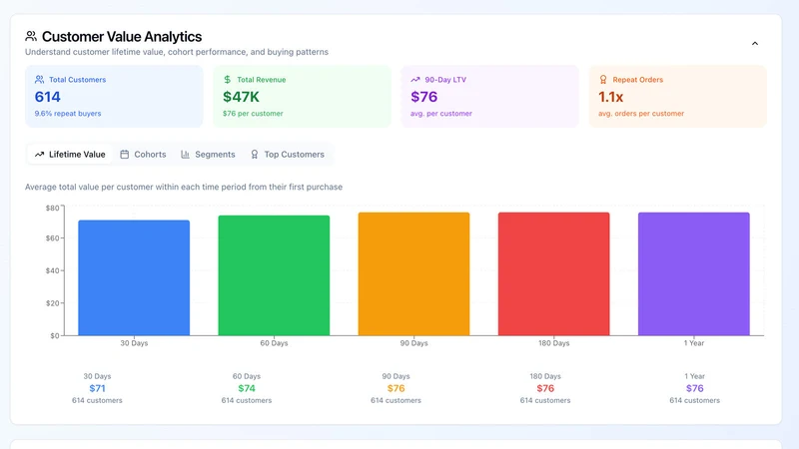799x449 pixels.
Task: Click the Top Customers tab award icon
Action: 255,155
